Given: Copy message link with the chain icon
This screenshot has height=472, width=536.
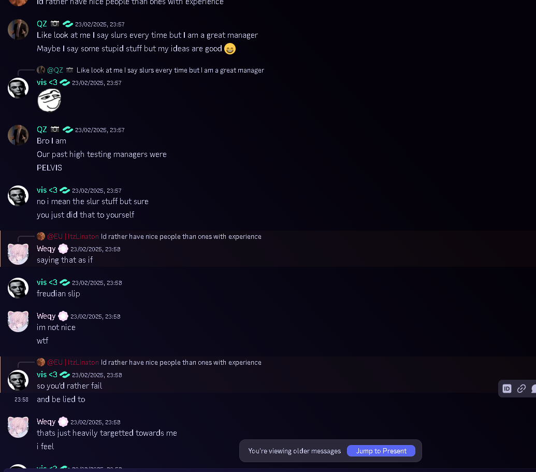Looking at the screenshot, I should 521,389.
